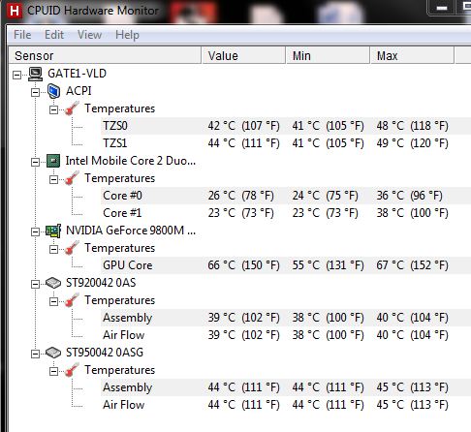Click the GATE1-VLD computer icon
Screen dimensions: 471x432
coord(35,74)
